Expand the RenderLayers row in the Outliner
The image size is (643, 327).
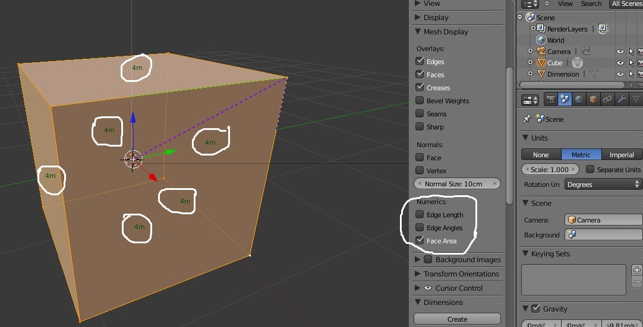[533, 28]
